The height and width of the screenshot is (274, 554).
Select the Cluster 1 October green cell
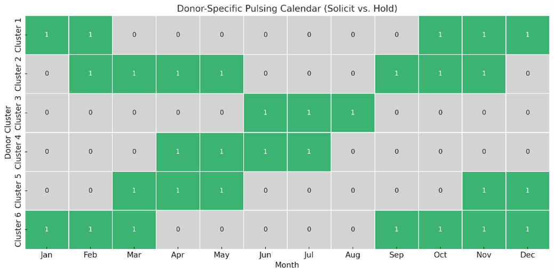pyautogui.click(x=440, y=35)
